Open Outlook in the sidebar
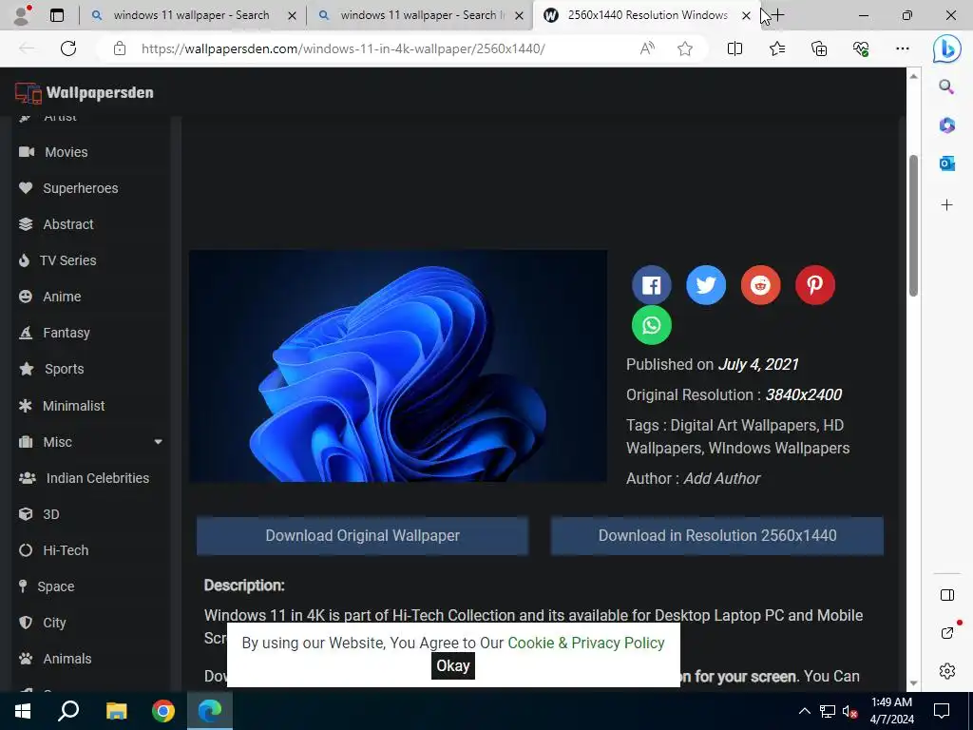 point(946,163)
